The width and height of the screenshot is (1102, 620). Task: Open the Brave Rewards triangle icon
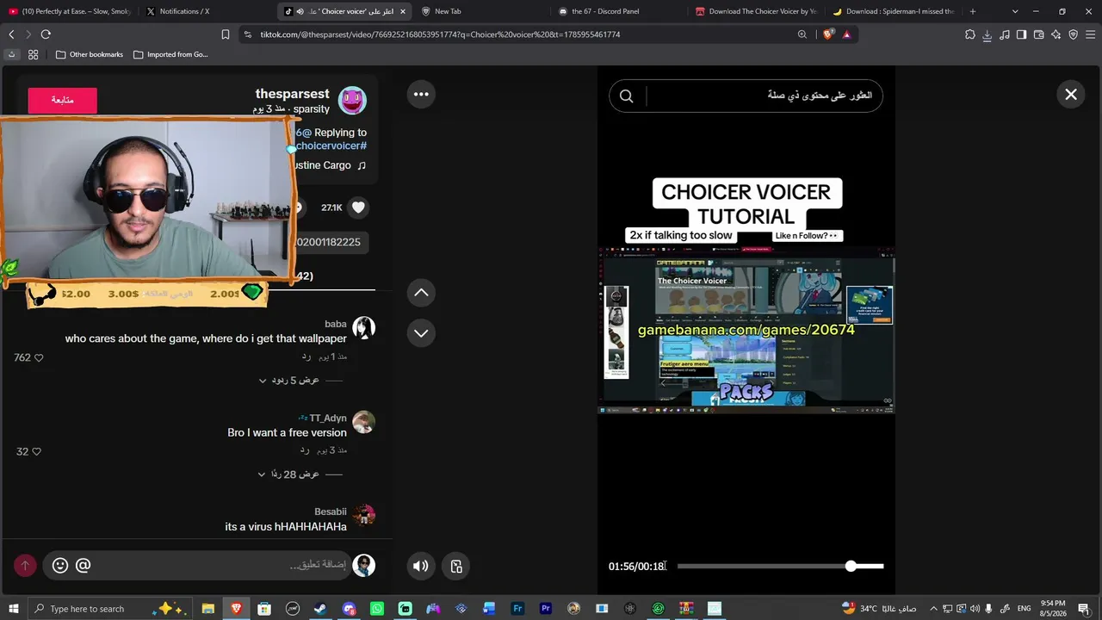click(x=846, y=34)
